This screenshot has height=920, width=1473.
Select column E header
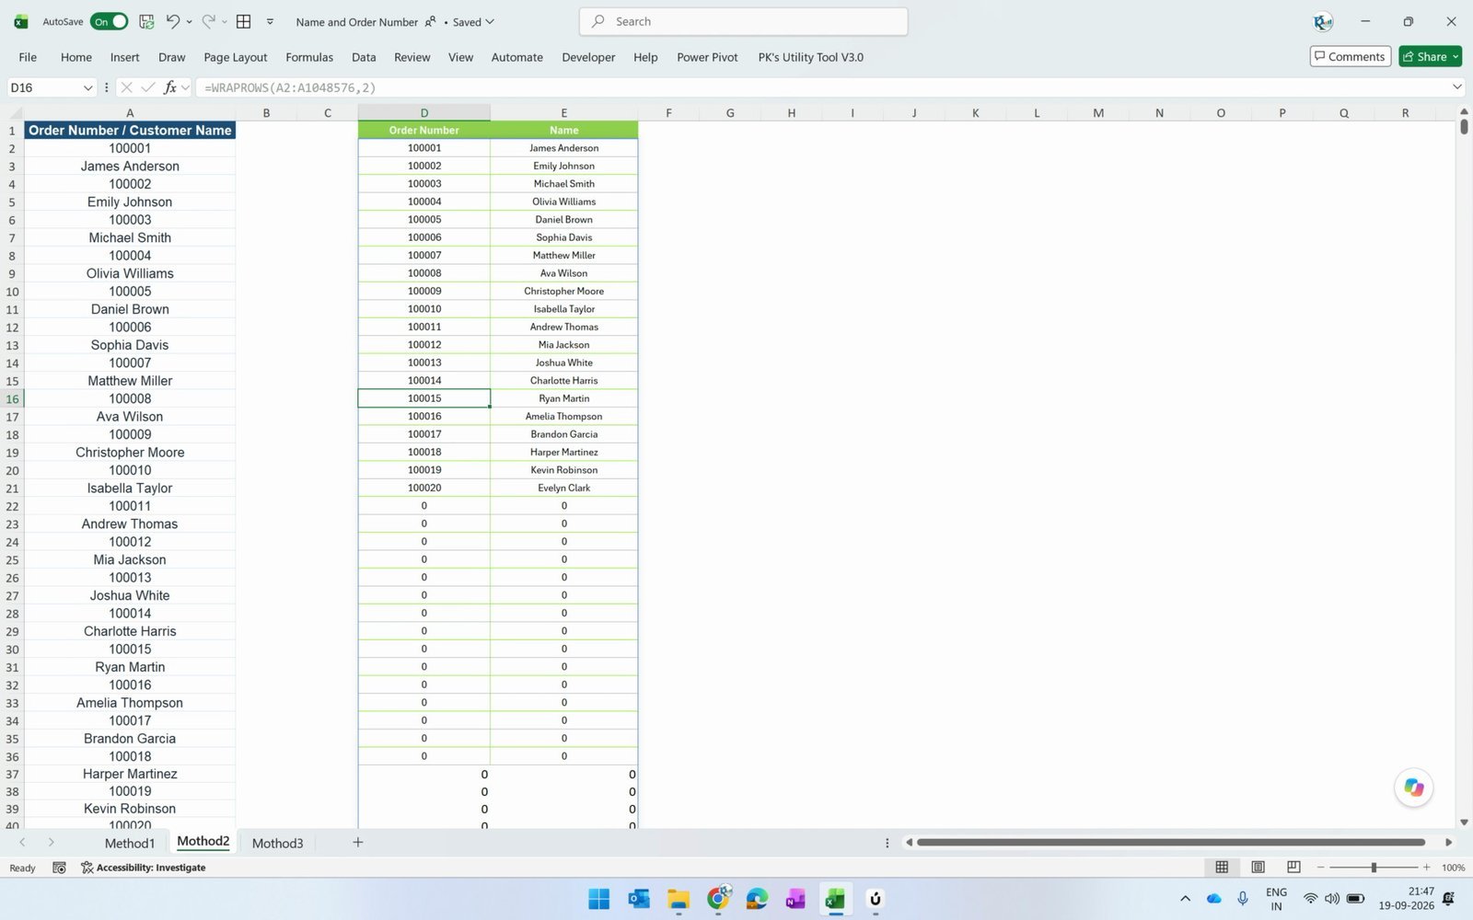pos(563,113)
